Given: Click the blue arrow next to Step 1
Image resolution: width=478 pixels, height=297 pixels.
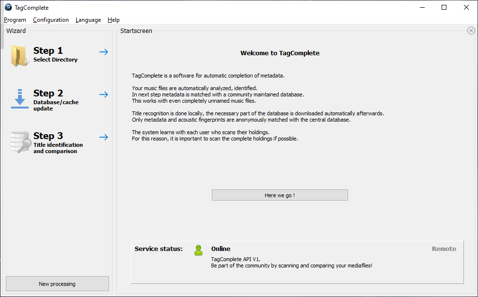Looking at the screenshot, I should (x=104, y=52).
